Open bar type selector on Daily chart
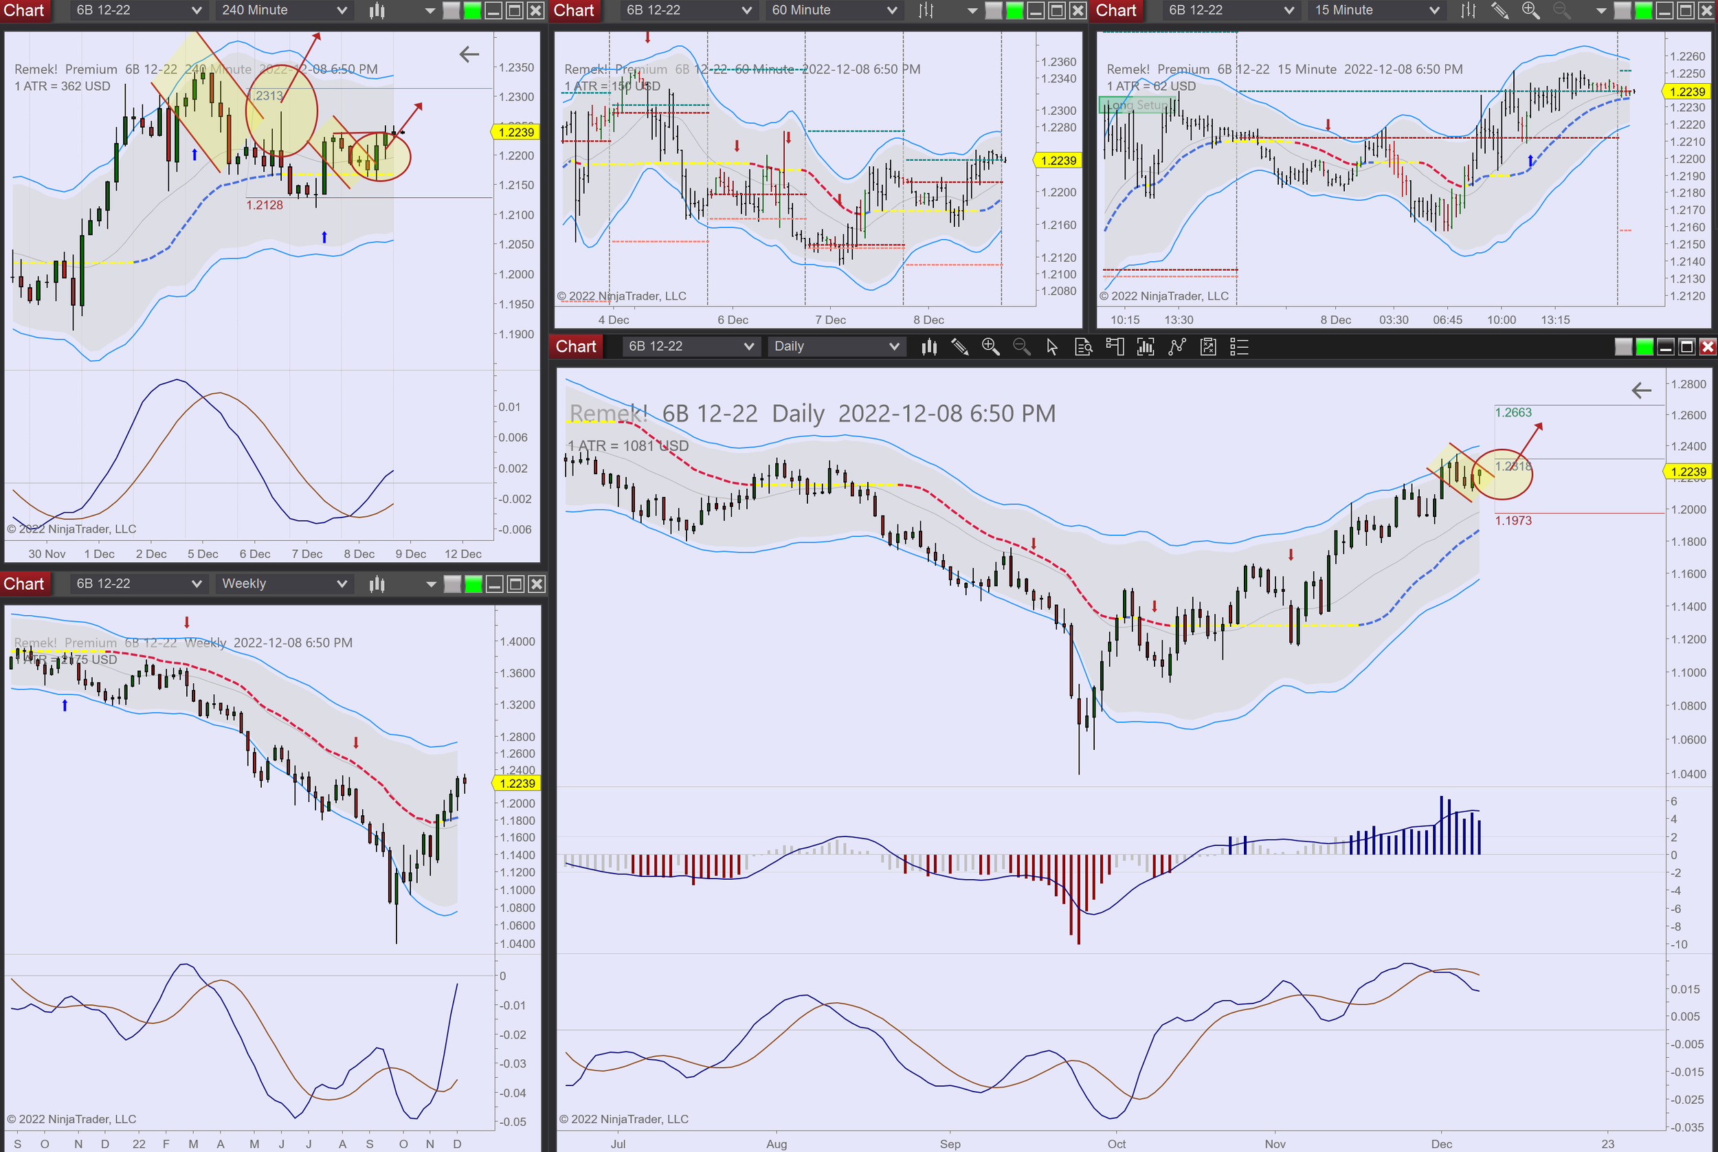 pyautogui.click(x=929, y=347)
